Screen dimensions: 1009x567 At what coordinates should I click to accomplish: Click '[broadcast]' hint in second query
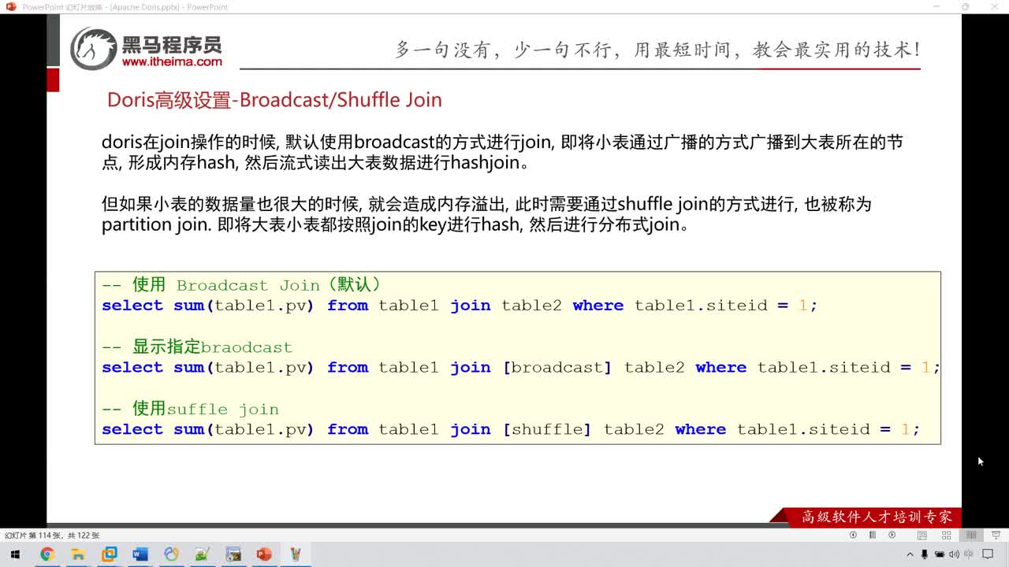tap(557, 368)
